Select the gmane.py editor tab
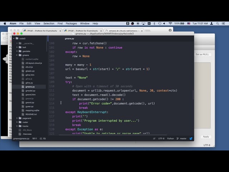The width and height of the screenshot is (229, 172). point(69,39)
